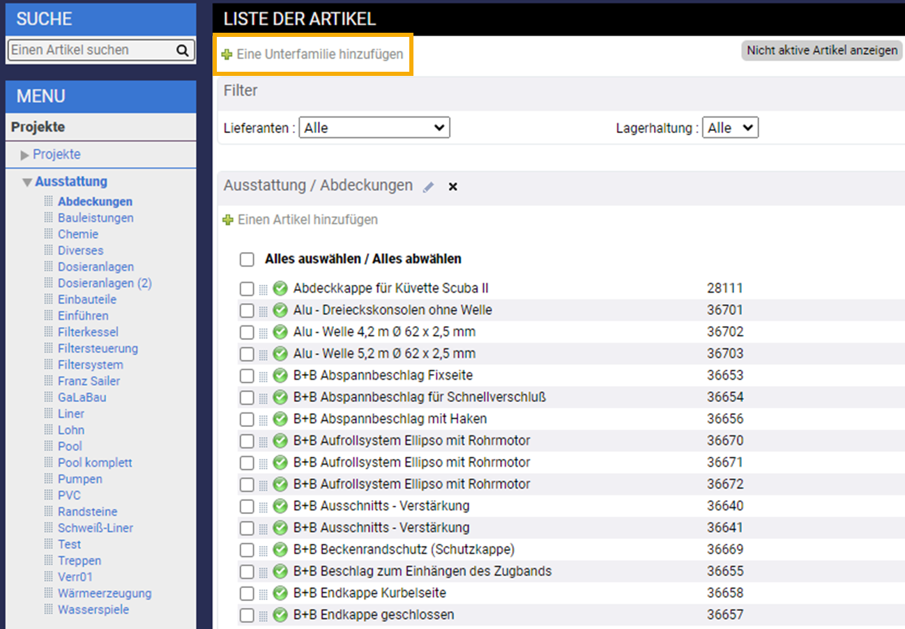Click green plus icon beside Einen Artikel hinzufügen
905x629 pixels.
pos(227,220)
